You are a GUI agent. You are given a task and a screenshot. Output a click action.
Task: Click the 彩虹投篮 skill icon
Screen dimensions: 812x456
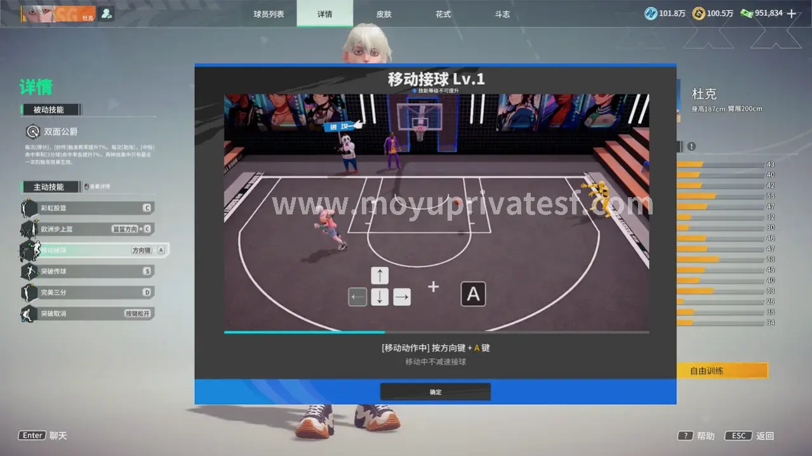coord(29,208)
